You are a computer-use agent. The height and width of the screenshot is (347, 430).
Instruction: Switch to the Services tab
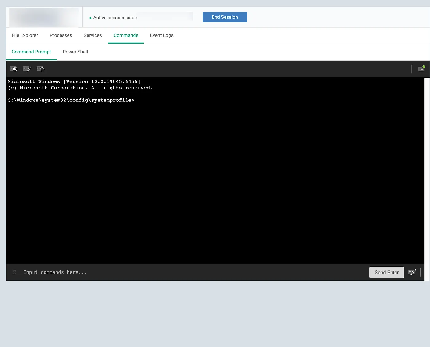(93, 35)
